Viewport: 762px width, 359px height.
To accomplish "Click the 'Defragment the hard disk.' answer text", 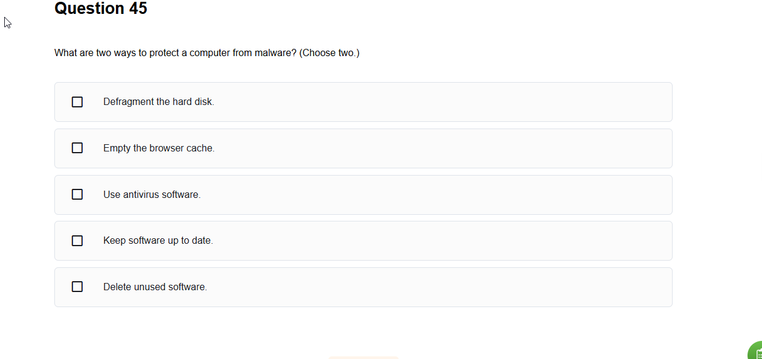I will (159, 102).
